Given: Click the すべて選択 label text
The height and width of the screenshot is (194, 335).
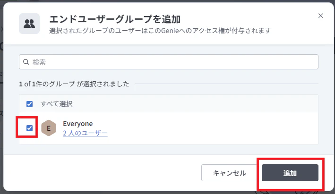Looking at the screenshot, I should [57, 104].
